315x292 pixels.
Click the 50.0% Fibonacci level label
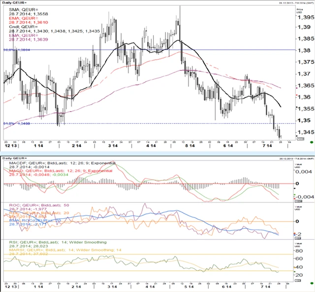(x=14, y=50)
